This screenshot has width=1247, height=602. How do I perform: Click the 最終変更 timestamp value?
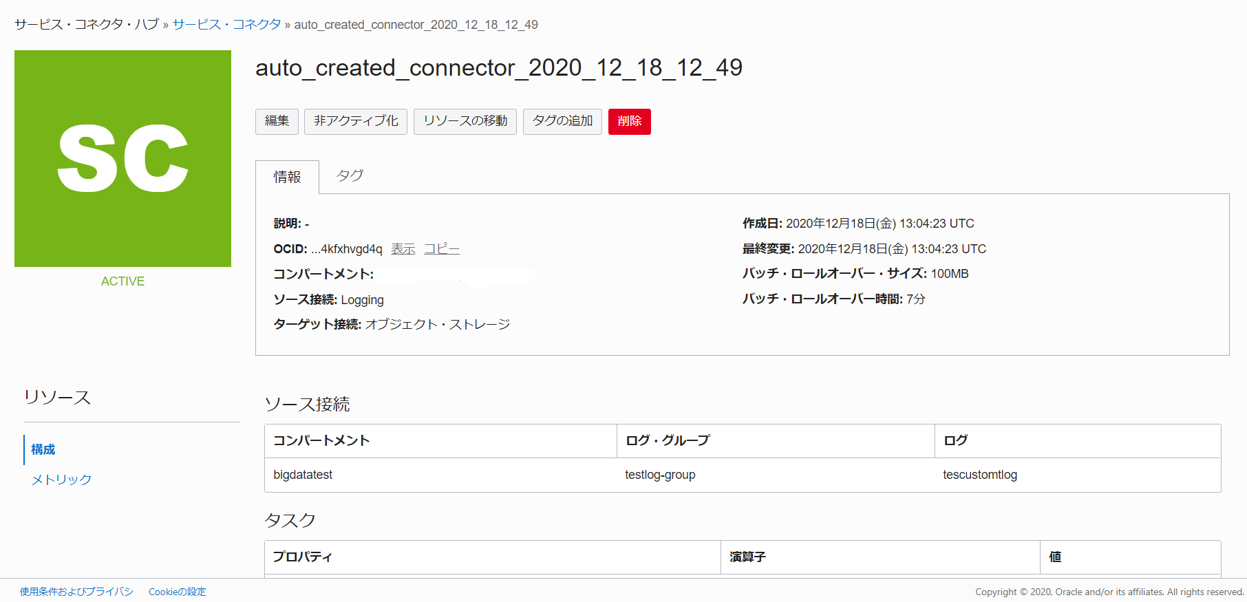(x=892, y=249)
